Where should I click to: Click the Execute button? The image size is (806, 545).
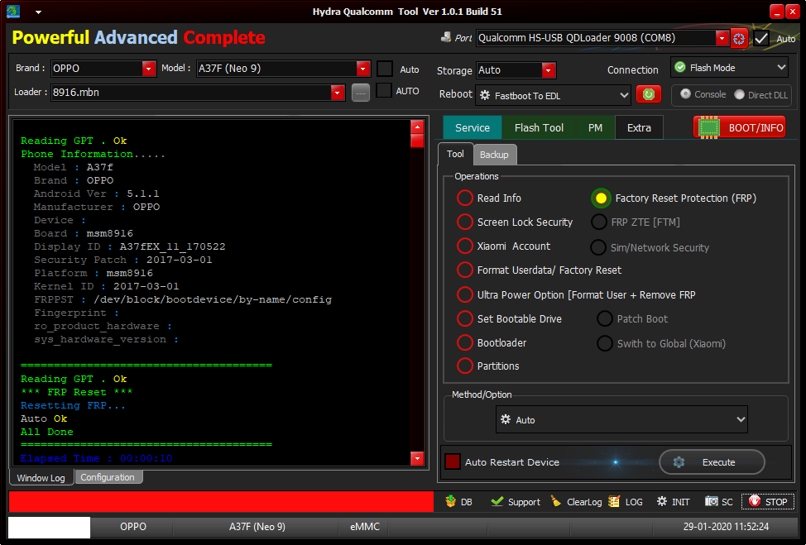[x=712, y=462]
